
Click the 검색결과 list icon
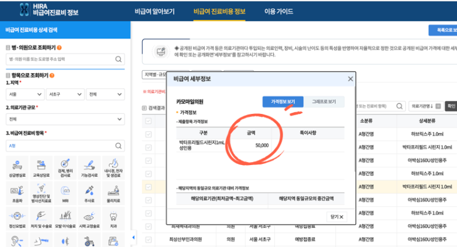(145, 108)
